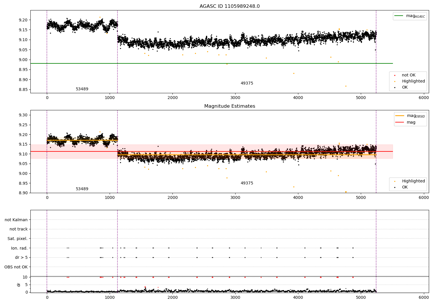The image size is (434, 304).
Task: Click 'Highlighted' in the Magnitude Estimates legend
Action: [x=413, y=181]
